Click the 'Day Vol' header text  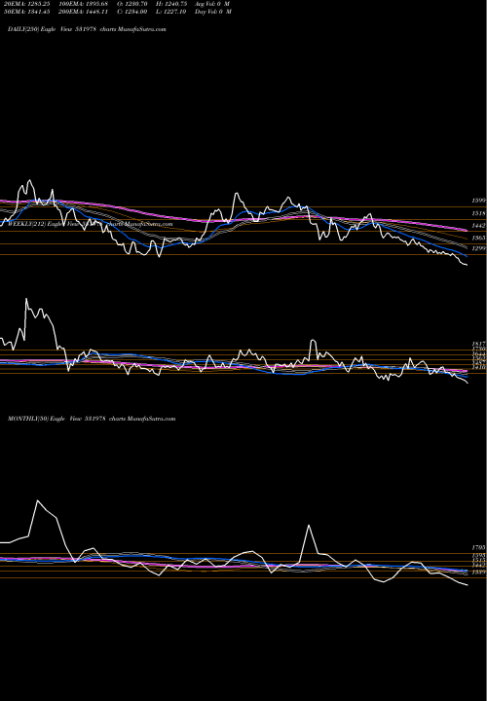[x=213, y=12]
